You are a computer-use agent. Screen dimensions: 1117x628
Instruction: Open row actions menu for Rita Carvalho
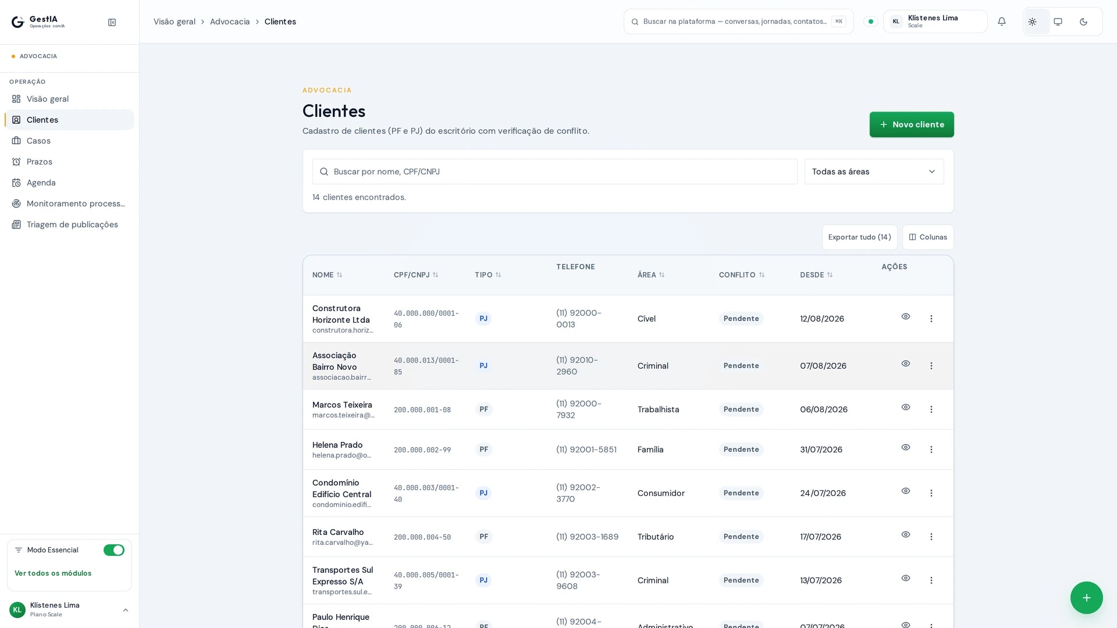[x=931, y=537]
